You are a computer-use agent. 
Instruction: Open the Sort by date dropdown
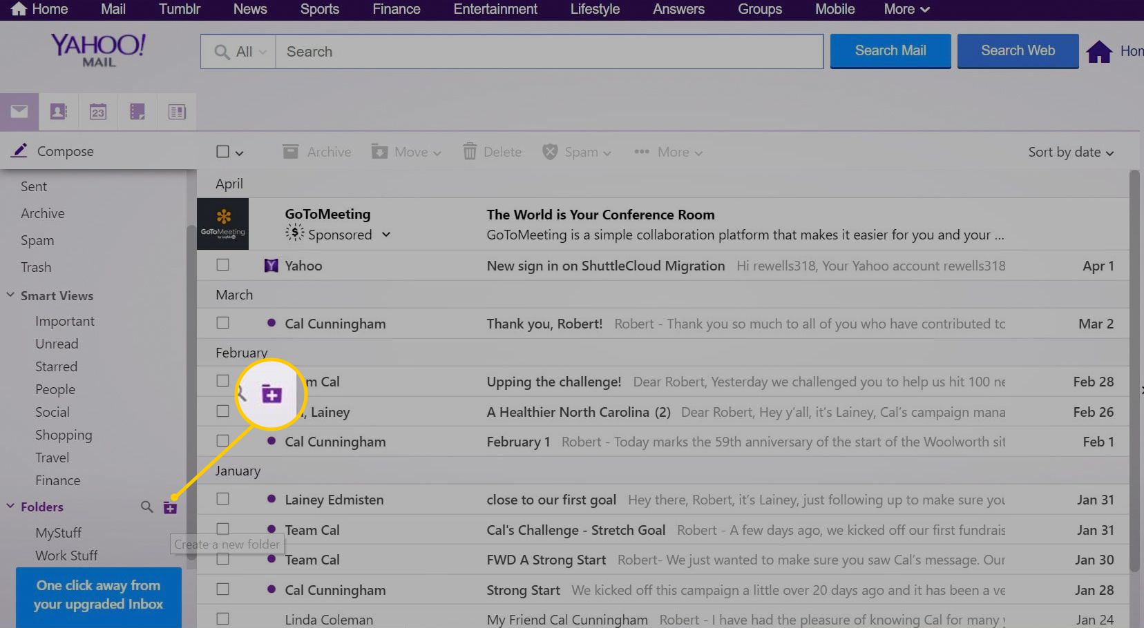pos(1071,152)
